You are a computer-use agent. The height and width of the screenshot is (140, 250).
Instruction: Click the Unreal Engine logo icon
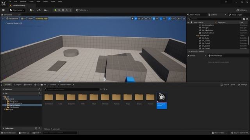pos(4,3)
